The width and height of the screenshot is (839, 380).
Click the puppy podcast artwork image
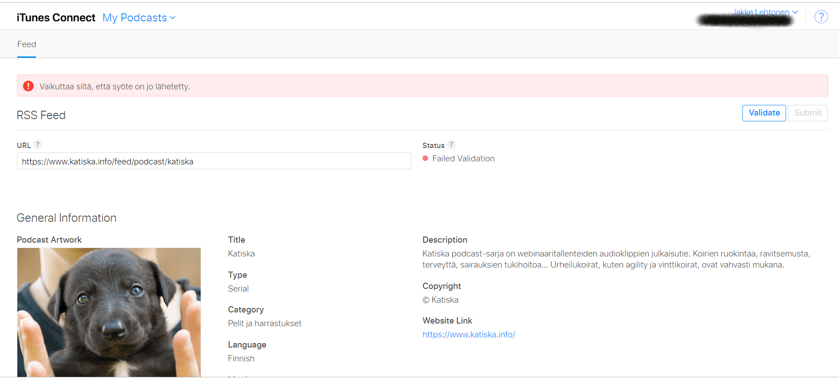click(109, 312)
